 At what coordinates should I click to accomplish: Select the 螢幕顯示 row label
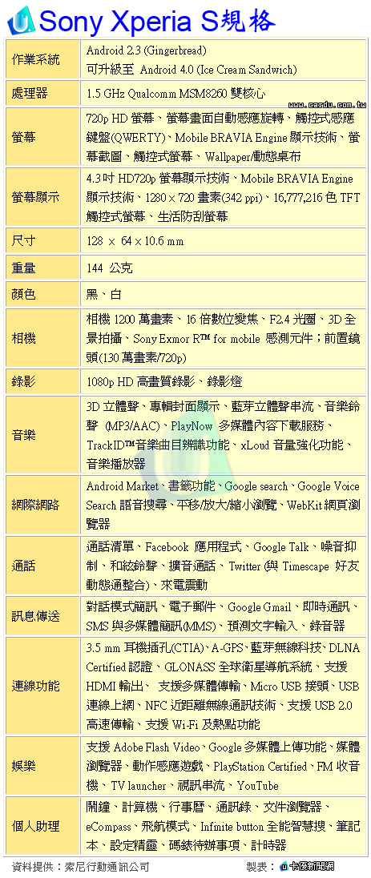click(x=35, y=197)
